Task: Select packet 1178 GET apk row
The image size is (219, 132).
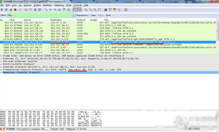Action: [x=108, y=39]
